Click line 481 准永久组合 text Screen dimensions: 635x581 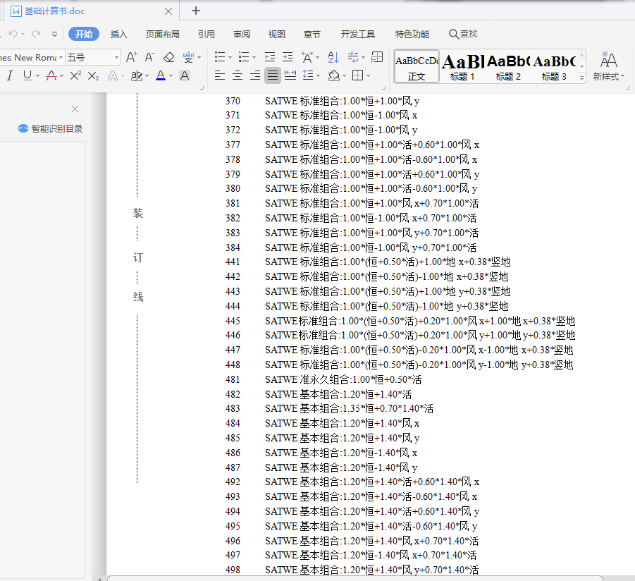(343, 379)
